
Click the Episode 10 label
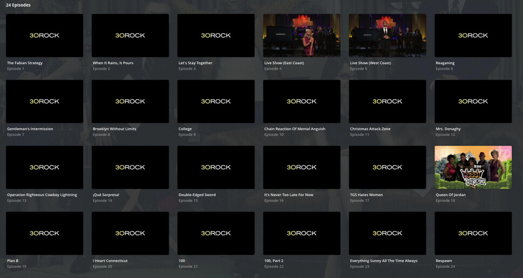(x=274, y=135)
